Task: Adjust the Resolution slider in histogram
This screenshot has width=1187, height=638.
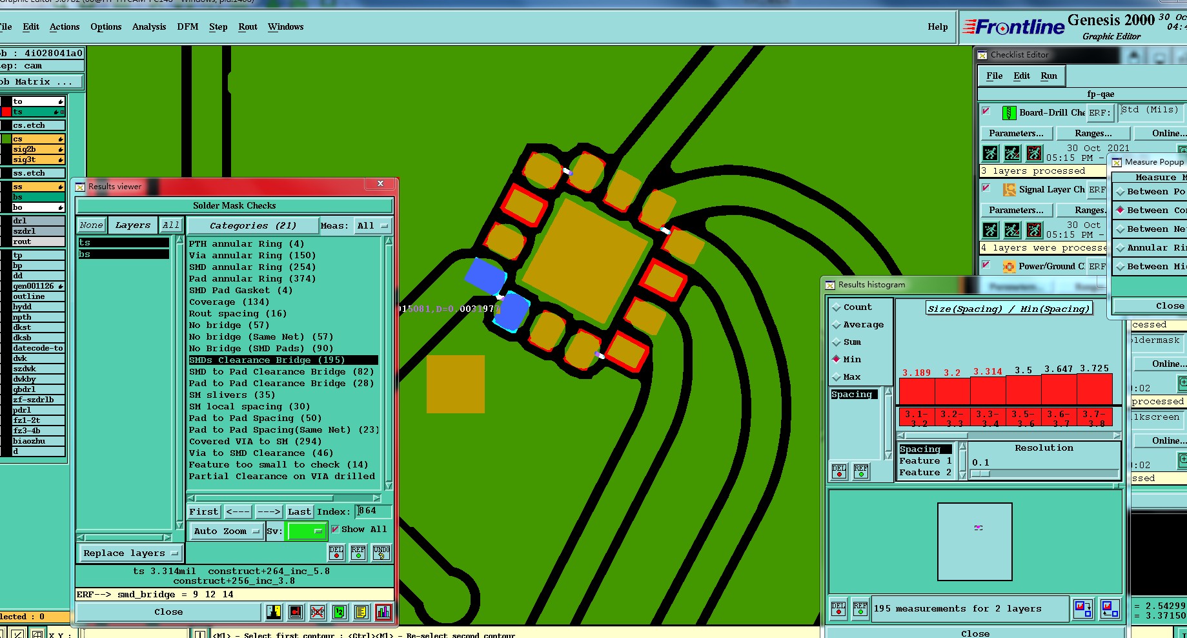Action: coord(981,473)
